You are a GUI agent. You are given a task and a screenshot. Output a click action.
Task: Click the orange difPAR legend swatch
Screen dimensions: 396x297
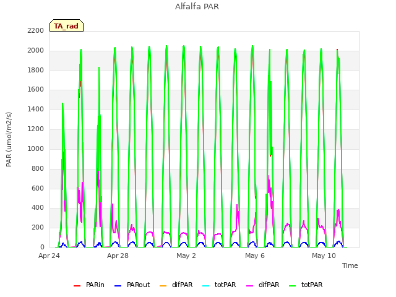[163, 286]
